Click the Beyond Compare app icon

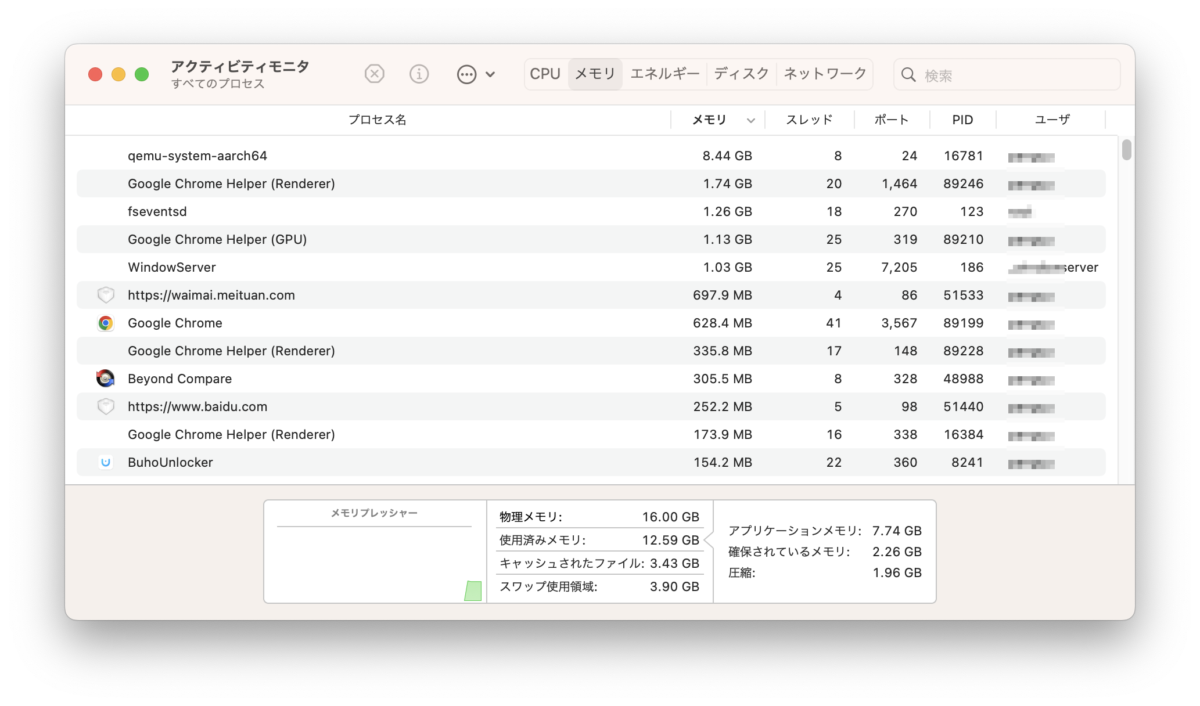(106, 379)
